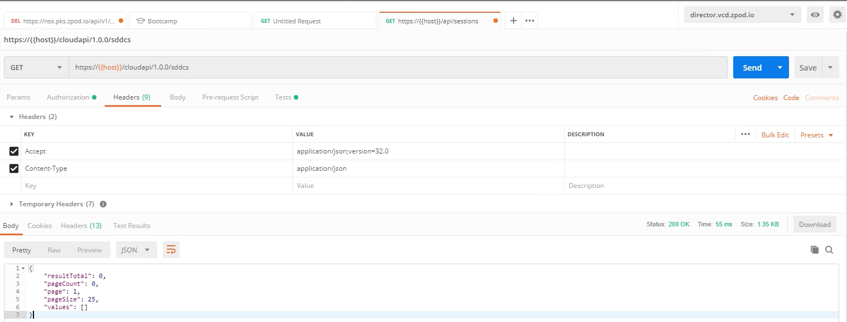The image size is (847, 322).
Task: Click the wrap lines icon in response
Action: click(171, 250)
